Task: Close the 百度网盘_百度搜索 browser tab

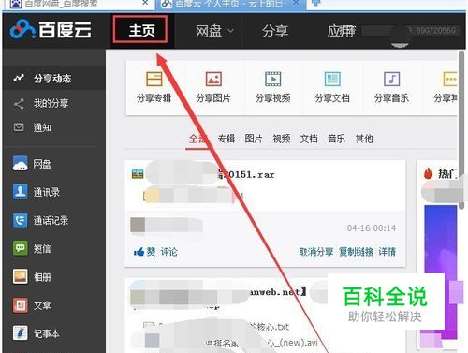Action: [145, 3]
